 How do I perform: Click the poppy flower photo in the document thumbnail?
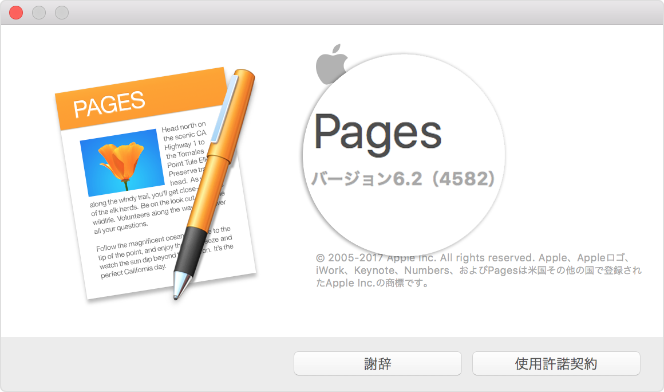[x=122, y=162]
